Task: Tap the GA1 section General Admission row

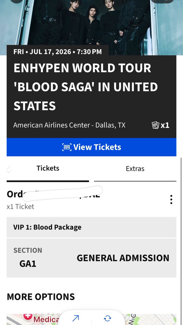Action: (x=91, y=258)
